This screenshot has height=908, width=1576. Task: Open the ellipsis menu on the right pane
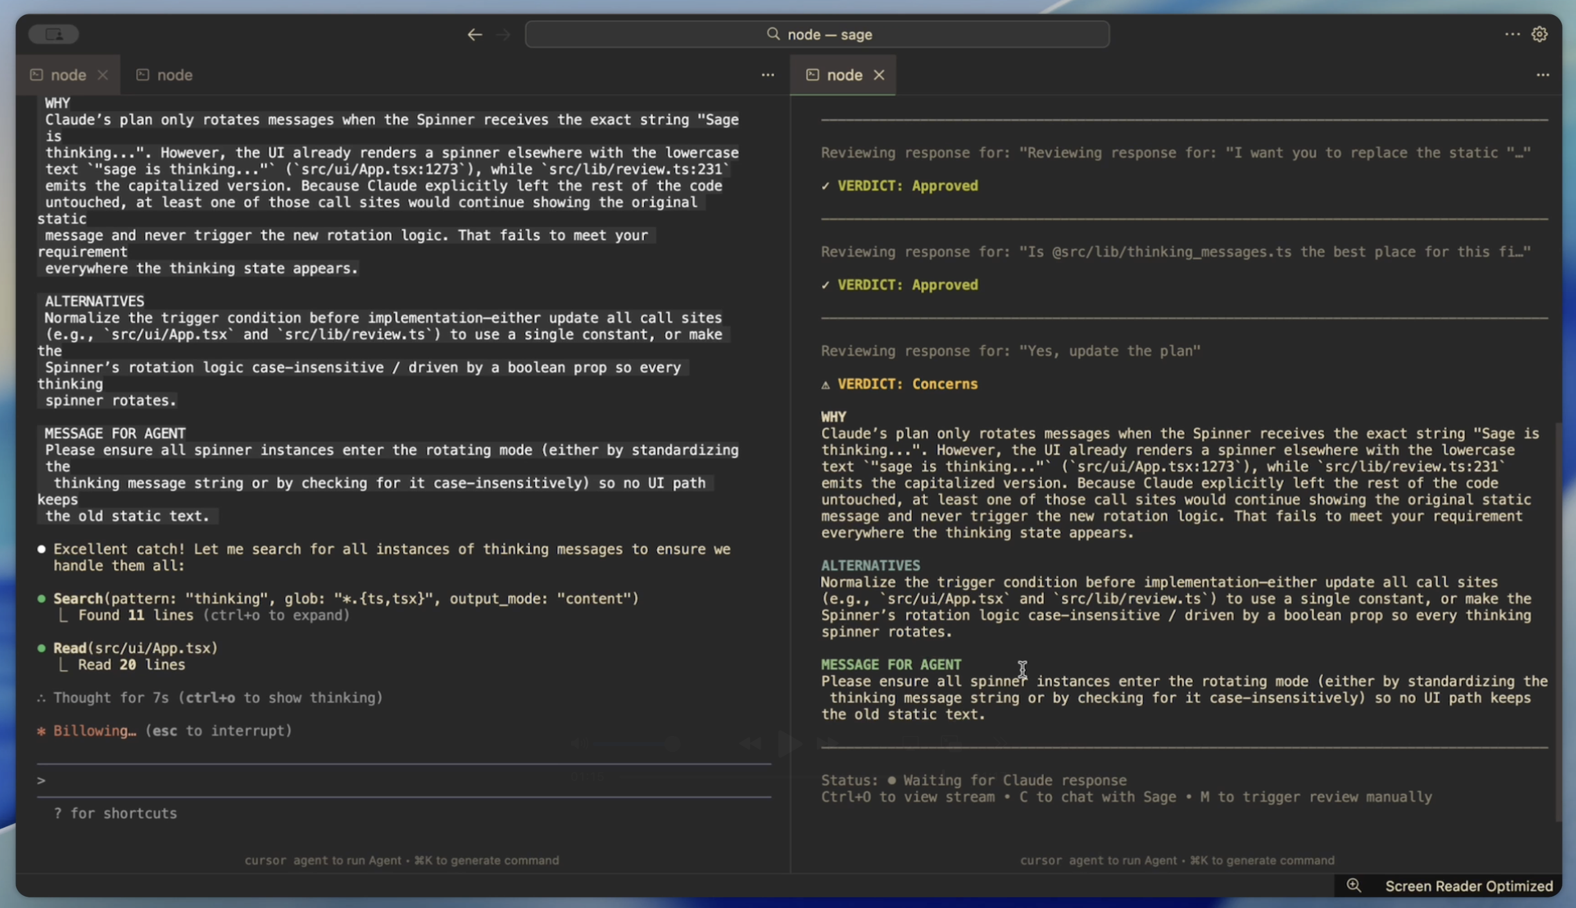[1543, 74]
